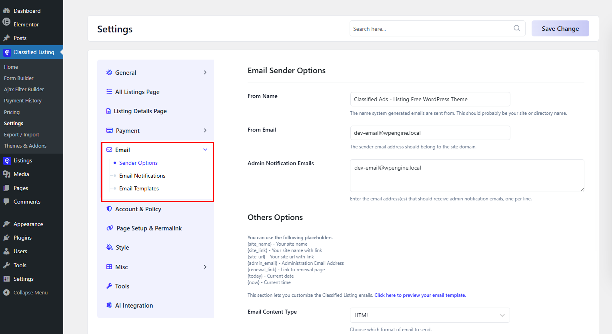The width and height of the screenshot is (612, 334).
Task: Open Page Setup & Permalink settings
Action: [149, 228]
